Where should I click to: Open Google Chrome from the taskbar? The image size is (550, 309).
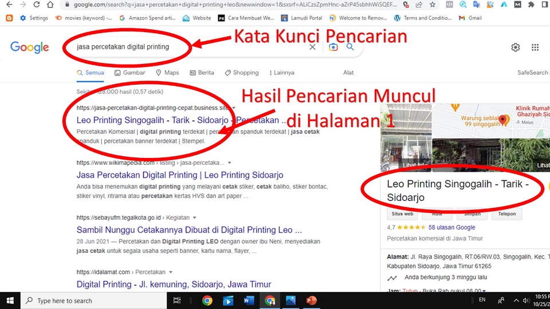(207, 300)
